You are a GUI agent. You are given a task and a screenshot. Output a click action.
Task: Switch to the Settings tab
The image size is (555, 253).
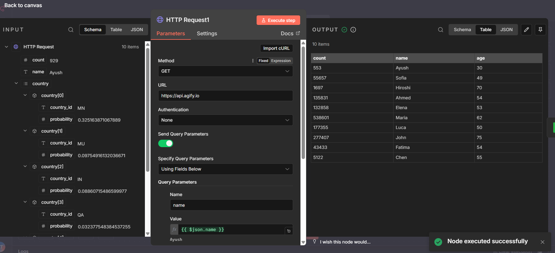coord(207,34)
